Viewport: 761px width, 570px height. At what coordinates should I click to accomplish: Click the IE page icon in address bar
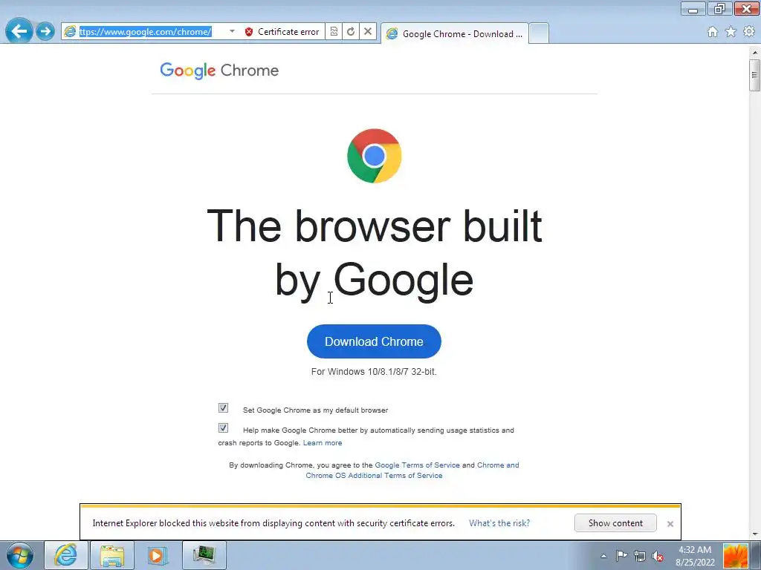71,31
